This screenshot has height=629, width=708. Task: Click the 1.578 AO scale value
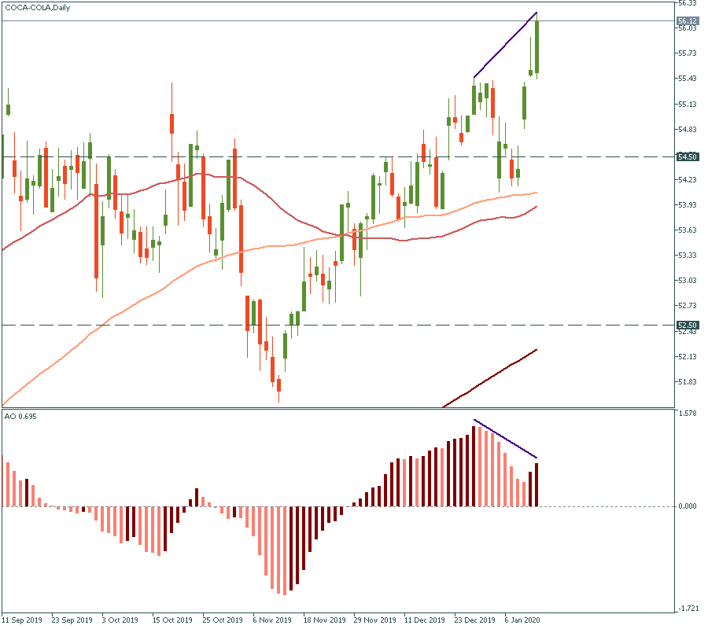[x=686, y=412]
